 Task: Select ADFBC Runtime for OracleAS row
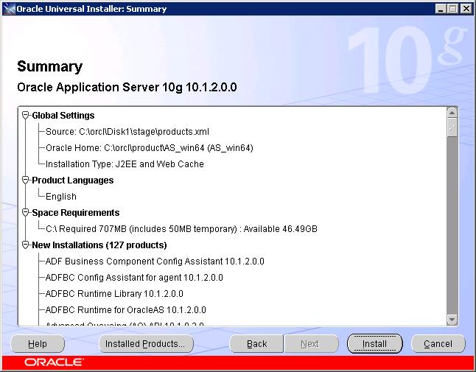126,310
